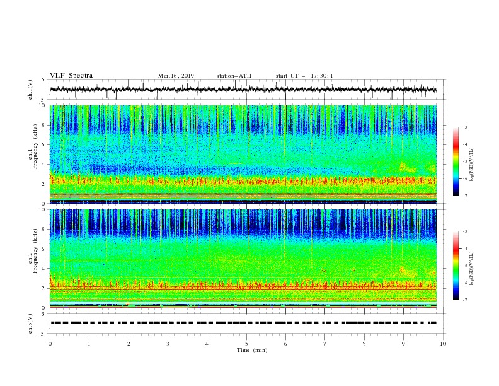Click the '5' tick on the time axis
This screenshot has height=386, width=499.
click(246, 344)
